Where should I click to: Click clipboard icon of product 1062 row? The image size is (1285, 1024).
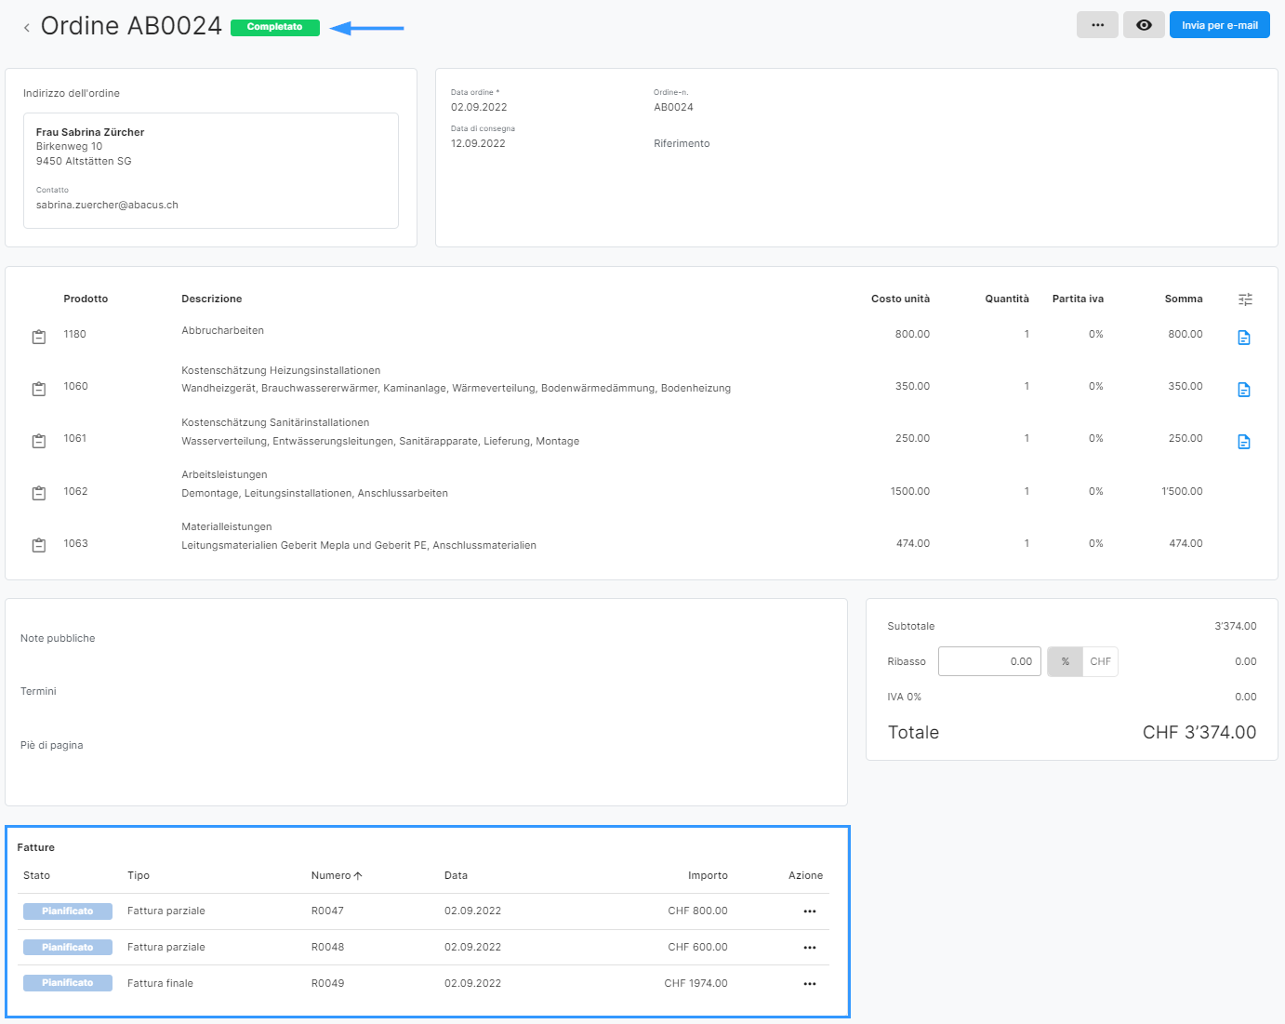coord(39,493)
